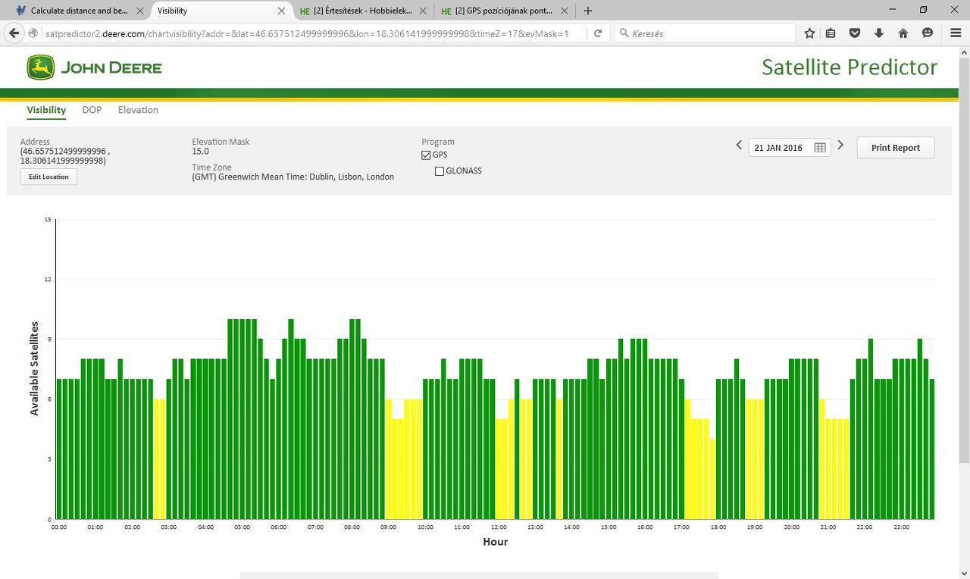Switch to the Elevation tab
Viewport: 970px width, 579px height.
[x=138, y=110]
